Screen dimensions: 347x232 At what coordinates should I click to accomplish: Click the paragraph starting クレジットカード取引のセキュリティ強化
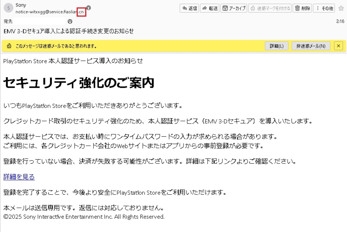(x=158, y=121)
